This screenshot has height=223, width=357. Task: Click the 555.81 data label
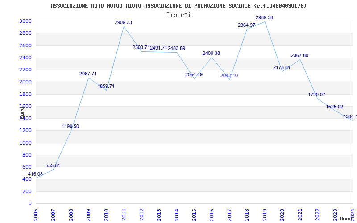(x=53, y=165)
